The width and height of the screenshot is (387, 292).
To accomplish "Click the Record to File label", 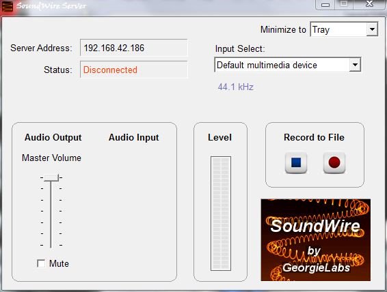I will 314,137.
